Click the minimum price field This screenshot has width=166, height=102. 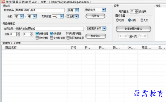point(13,34)
